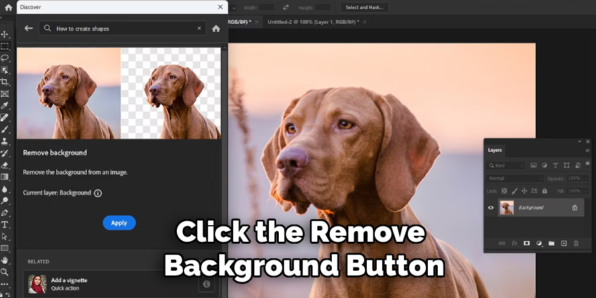
Task: Select the Move tool
Action: pos(5,34)
